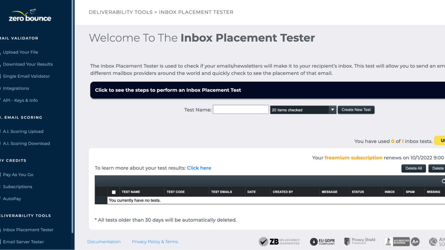
Task: Open Email Server Tester
Action: pos(23,242)
